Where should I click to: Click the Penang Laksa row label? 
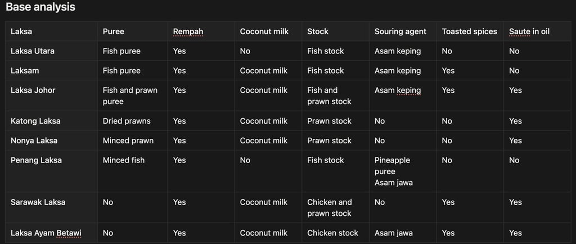pyautogui.click(x=36, y=160)
